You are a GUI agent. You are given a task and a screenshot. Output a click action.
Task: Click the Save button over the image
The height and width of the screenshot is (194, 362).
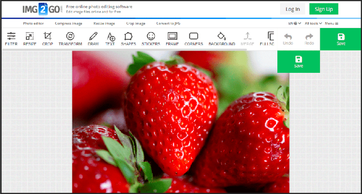click(299, 62)
